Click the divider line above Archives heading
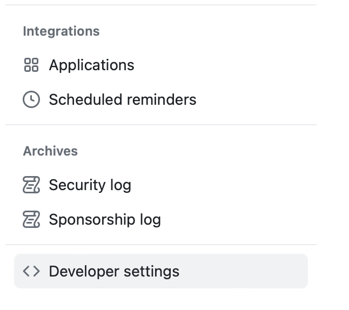 (x=161, y=125)
